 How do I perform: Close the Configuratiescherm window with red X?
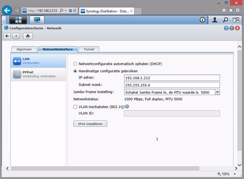click(237, 28)
